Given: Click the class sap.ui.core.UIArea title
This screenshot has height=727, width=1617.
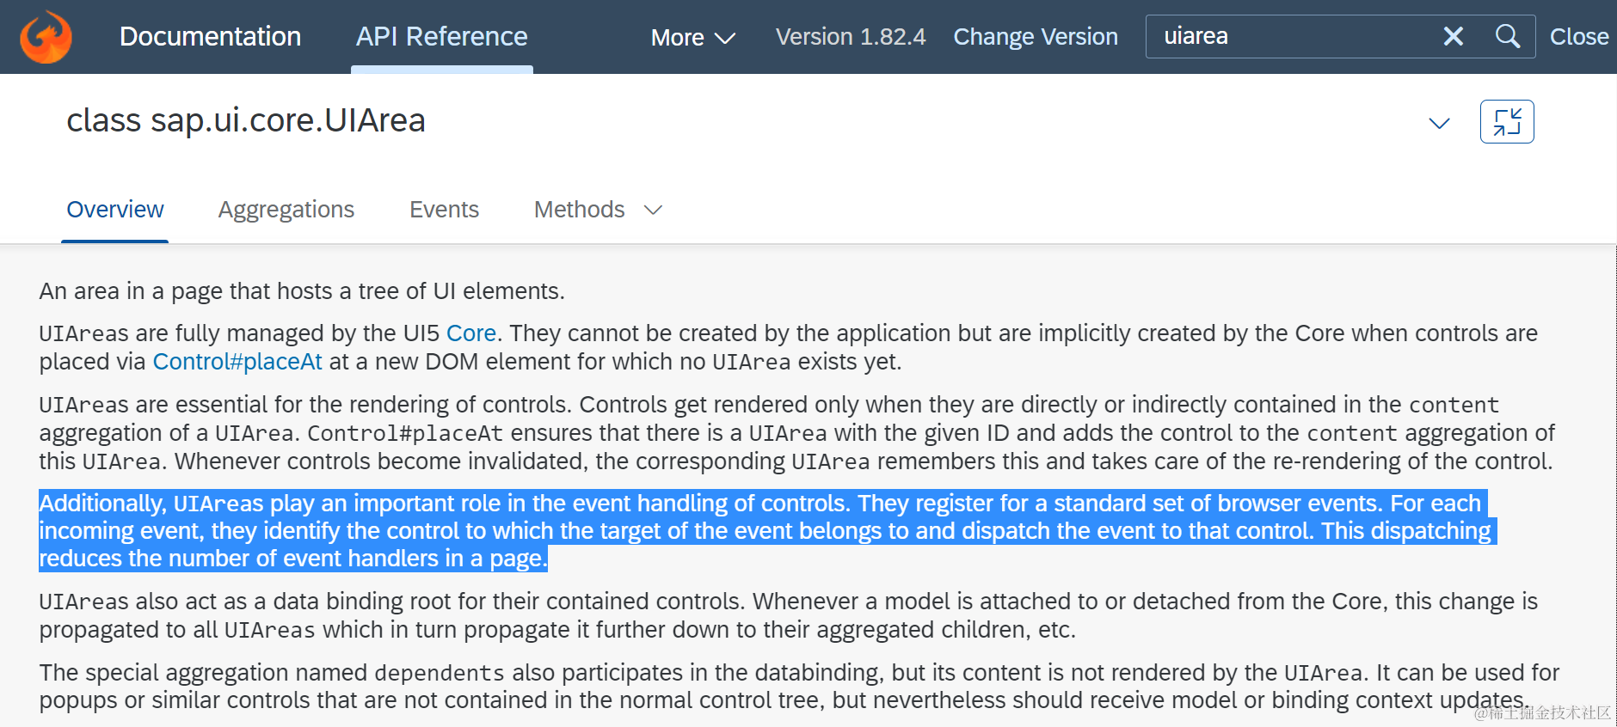Looking at the screenshot, I should [246, 120].
